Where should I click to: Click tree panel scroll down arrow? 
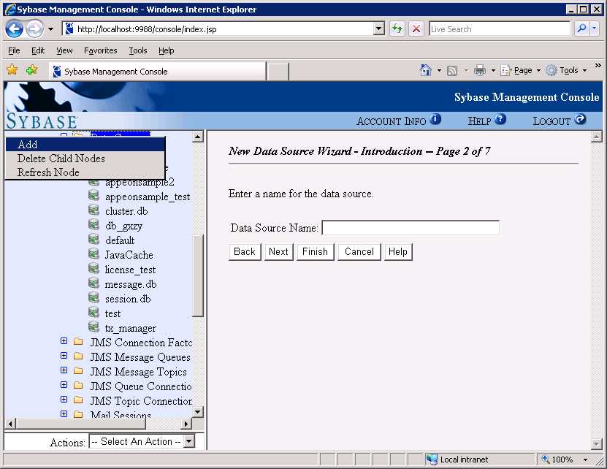[198, 412]
